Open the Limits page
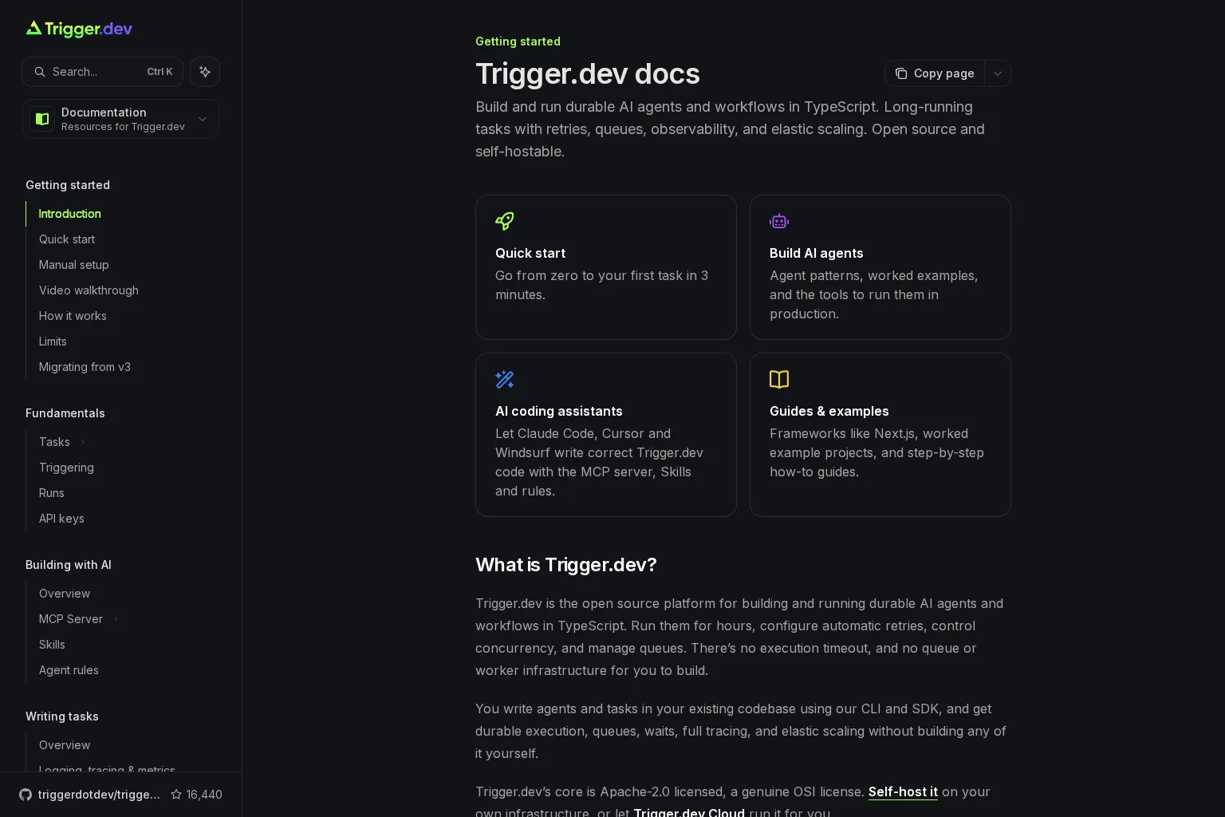This screenshot has width=1225, height=817. pos(53,341)
